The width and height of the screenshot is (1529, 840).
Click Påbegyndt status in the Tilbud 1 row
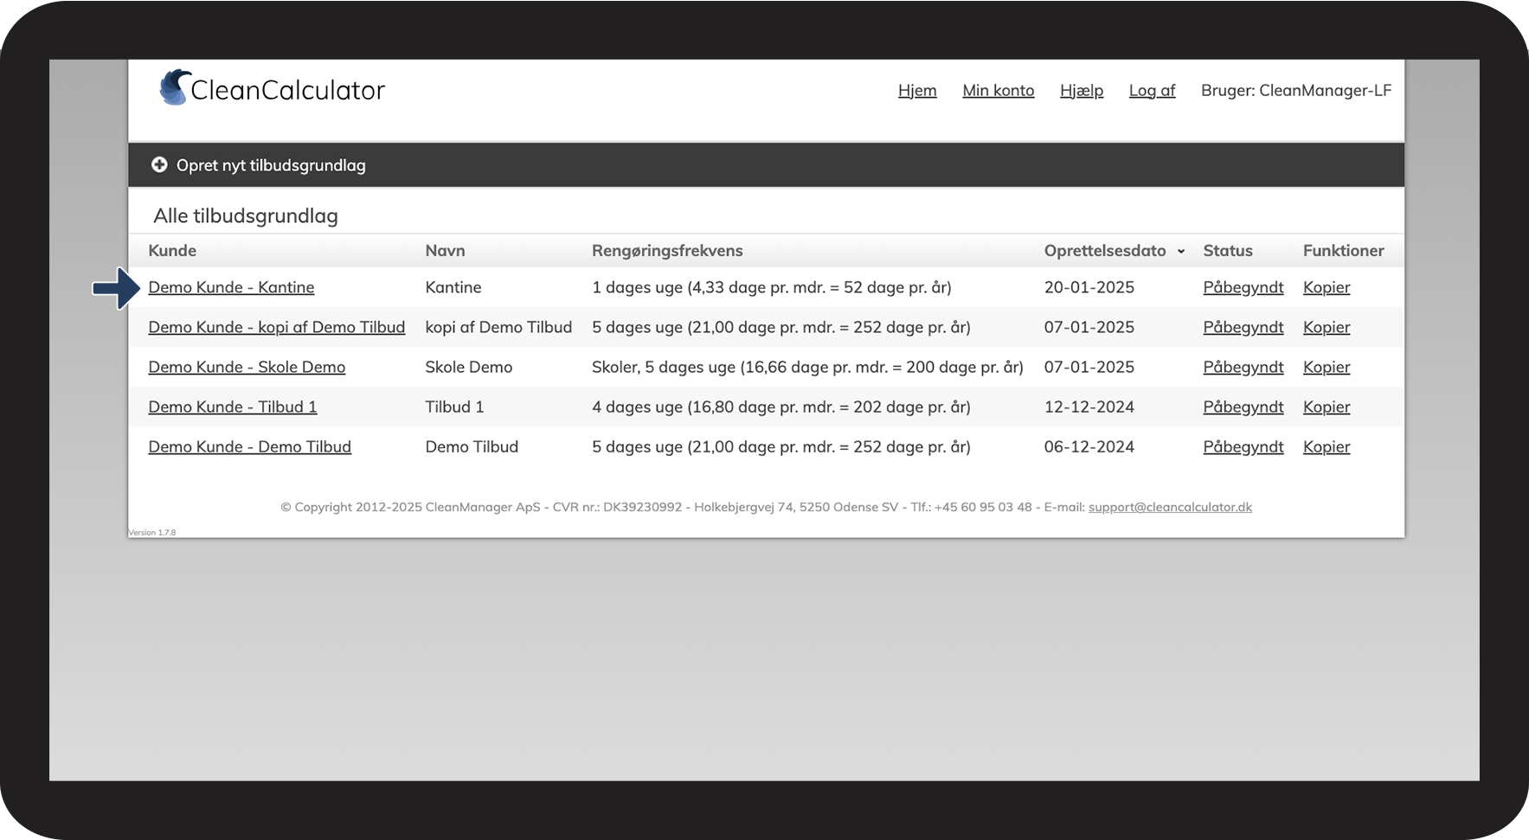pos(1243,407)
